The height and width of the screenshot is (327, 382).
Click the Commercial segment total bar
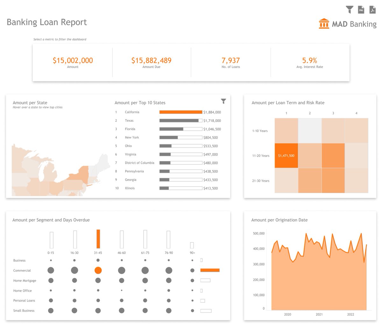tap(210, 270)
